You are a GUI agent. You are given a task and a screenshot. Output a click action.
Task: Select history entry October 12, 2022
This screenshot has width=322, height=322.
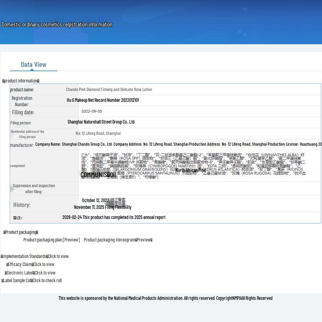coord(95,200)
